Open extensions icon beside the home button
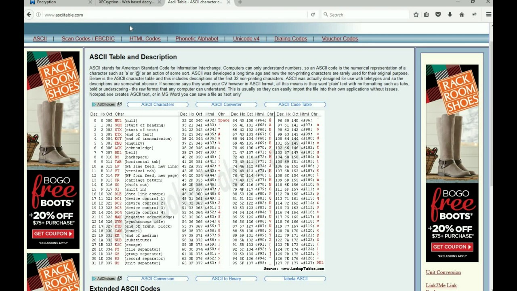517x291 pixels. click(474, 15)
